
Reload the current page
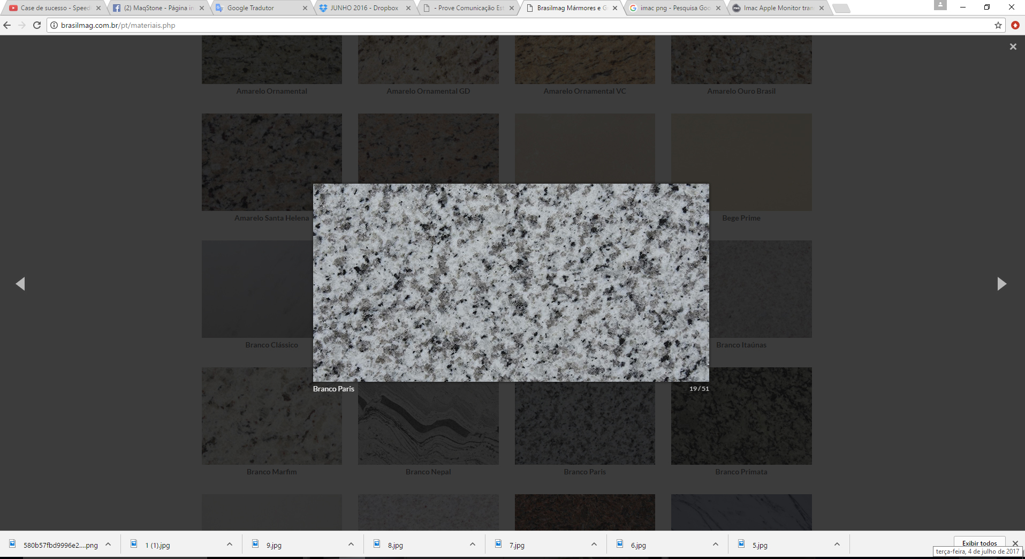(x=37, y=25)
